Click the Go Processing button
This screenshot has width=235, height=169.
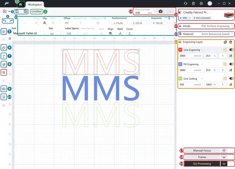(x=202, y=164)
